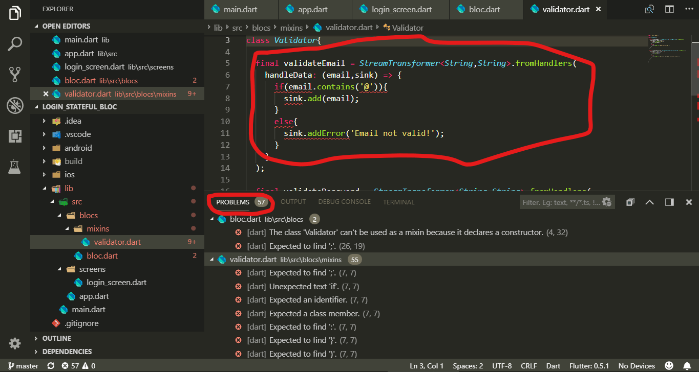
Task: Collapse all problems with collapse icon
Action: [630, 202]
